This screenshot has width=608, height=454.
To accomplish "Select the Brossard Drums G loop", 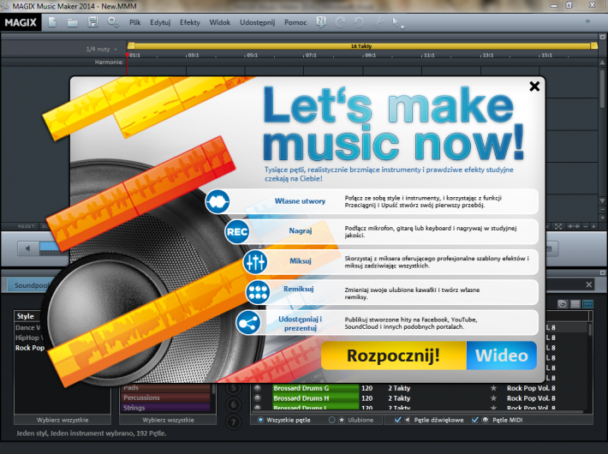I will (x=315, y=388).
